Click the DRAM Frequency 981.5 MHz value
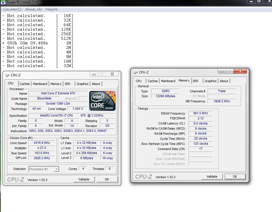272x212 pixels. 200,113
